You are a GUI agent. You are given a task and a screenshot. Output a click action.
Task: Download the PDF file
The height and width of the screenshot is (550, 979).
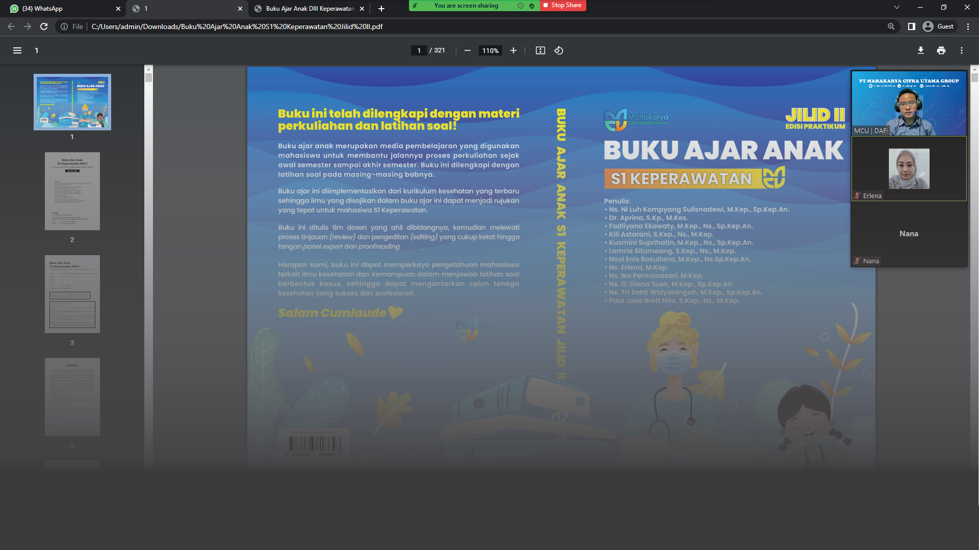click(921, 50)
